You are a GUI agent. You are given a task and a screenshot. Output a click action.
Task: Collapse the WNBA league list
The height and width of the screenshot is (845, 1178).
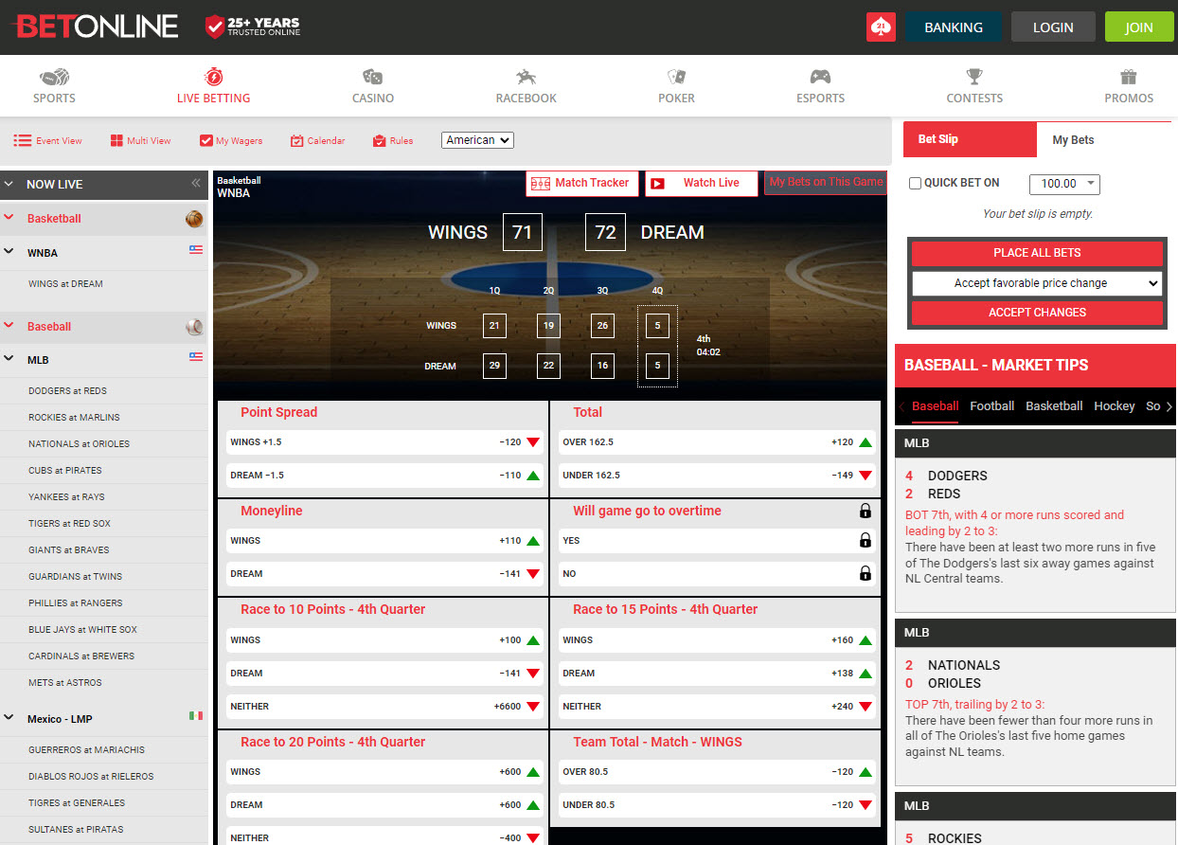coord(9,252)
